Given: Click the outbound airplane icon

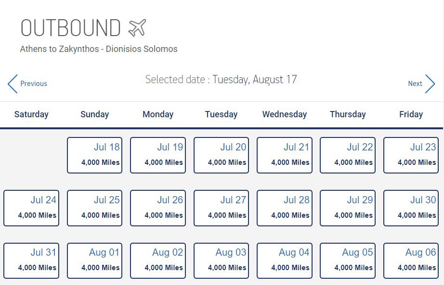Looking at the screenshot, I should point(137,28).
